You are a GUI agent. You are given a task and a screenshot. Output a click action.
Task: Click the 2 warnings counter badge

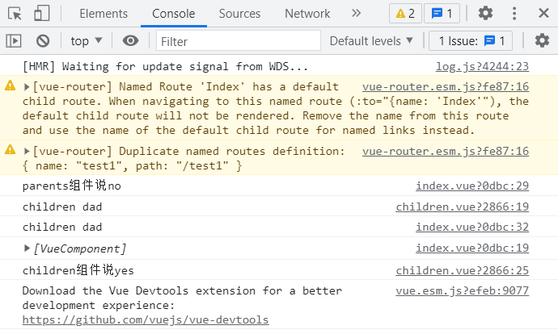405,14
